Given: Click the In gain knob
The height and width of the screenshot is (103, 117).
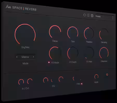Looking at the screenshot, I should [21, 82].
